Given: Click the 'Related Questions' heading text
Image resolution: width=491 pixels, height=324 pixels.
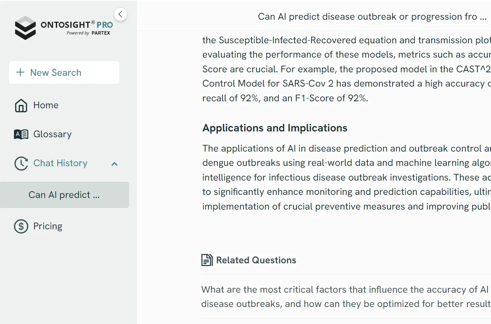Looking at the screenshot, I should click(256, 260).
